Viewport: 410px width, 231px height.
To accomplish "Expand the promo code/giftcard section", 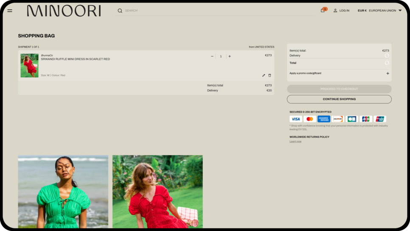I will click(x=388, y=73).
